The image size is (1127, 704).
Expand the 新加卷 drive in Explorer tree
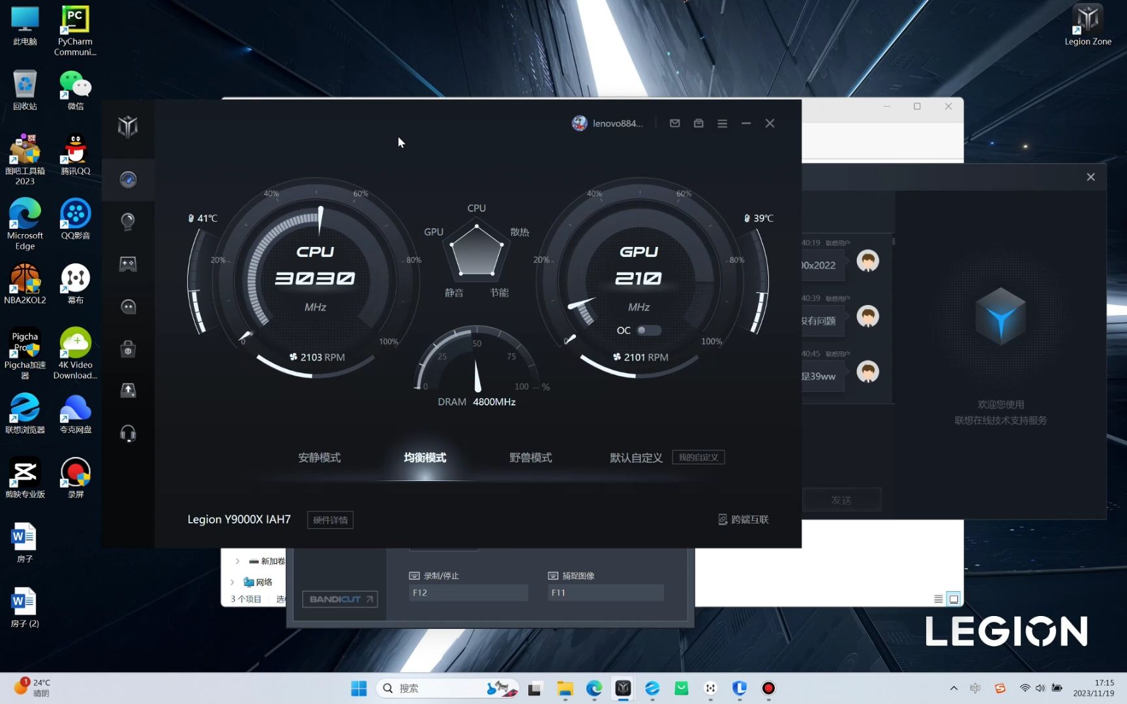tap(237, 561)
